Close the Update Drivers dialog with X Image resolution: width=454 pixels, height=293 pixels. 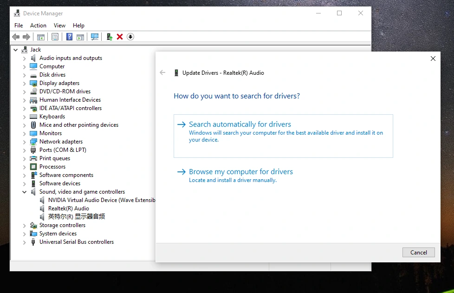tap(433, 59)
